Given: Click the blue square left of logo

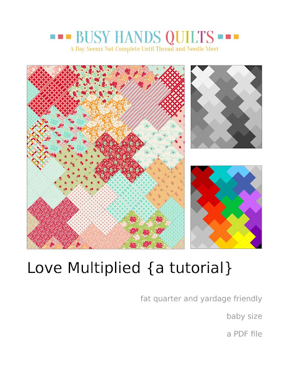Looking at the screenshot, I should point(53,37).
